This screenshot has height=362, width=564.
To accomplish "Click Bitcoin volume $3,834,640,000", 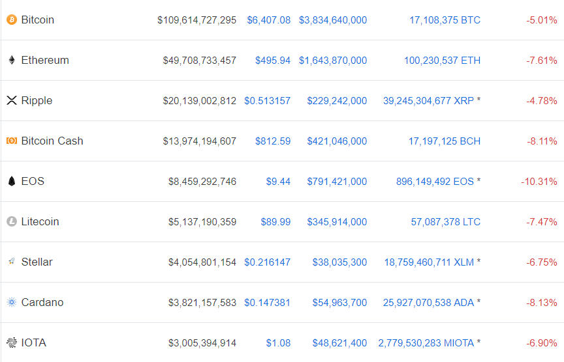I will (x=333, y=20).
